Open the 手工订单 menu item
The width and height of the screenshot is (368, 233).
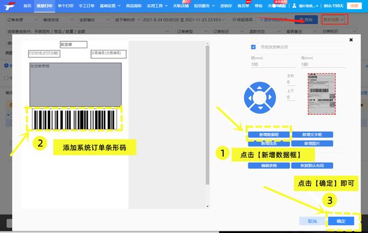(x=86, y=6)
